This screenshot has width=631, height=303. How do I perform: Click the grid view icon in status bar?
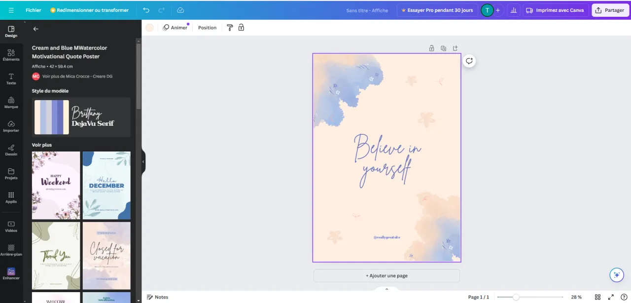pyautogui.click(x=597, y=297)
